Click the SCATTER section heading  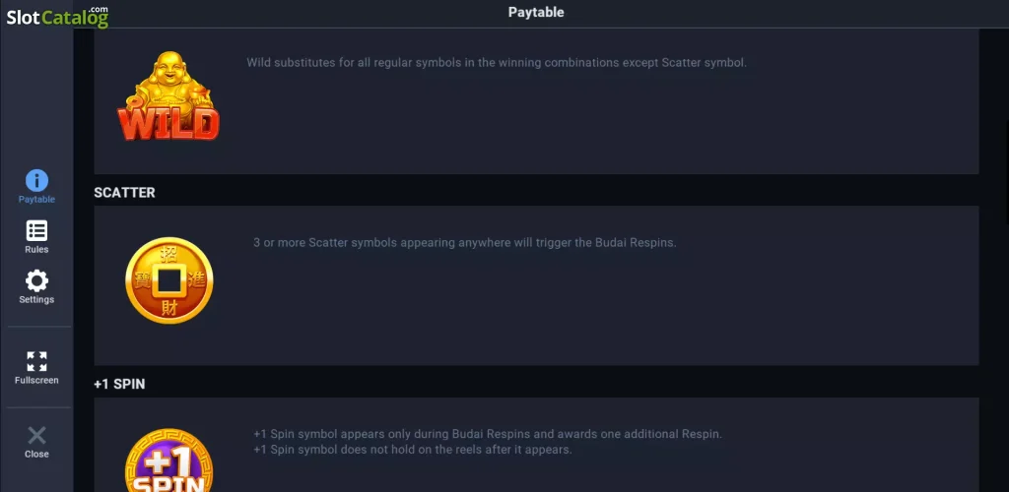pos(125,193)
